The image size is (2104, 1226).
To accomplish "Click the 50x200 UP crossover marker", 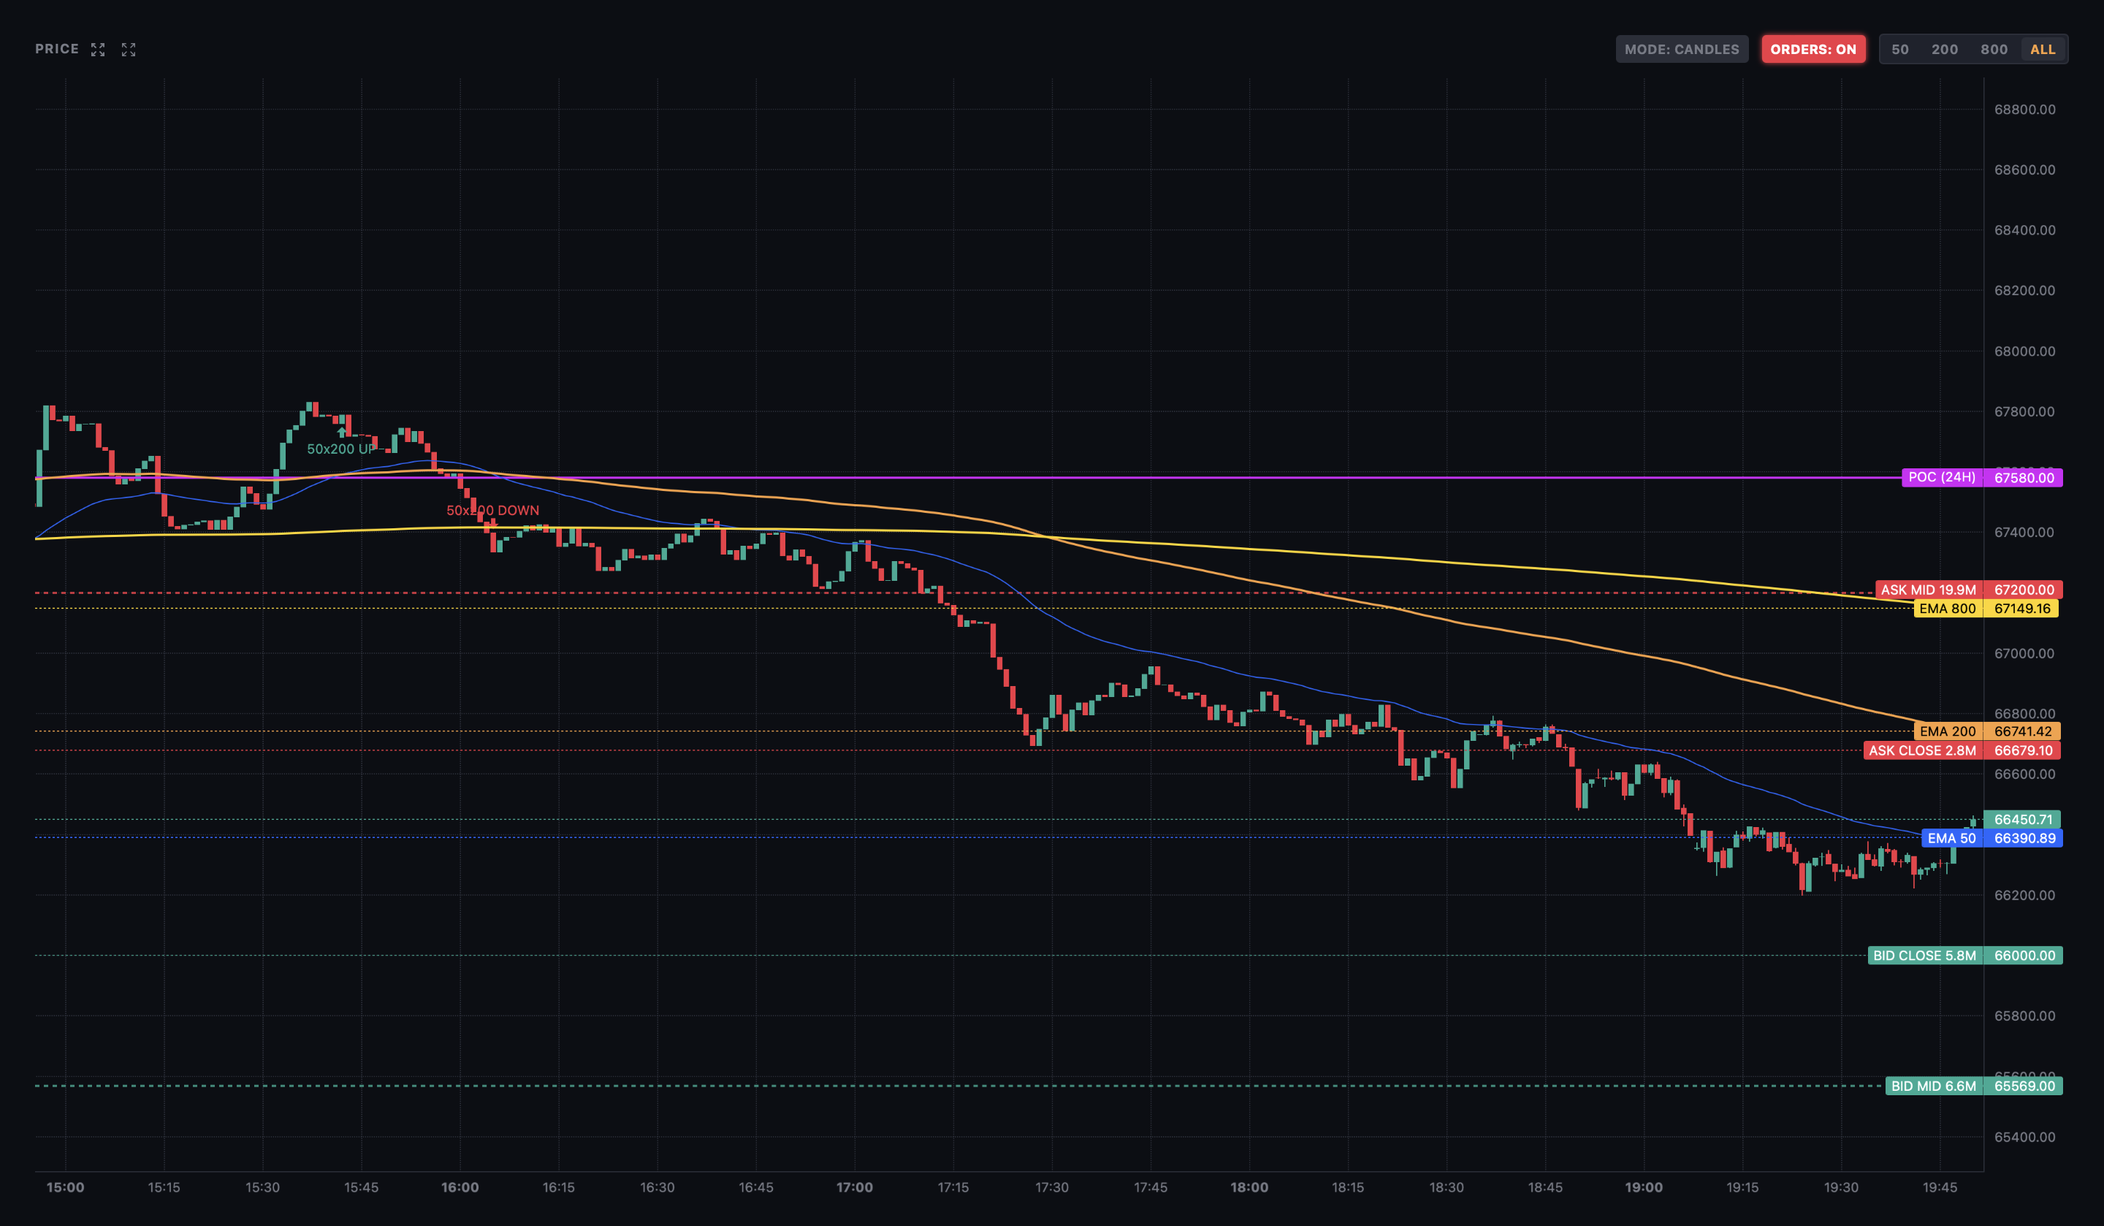I will [x=340, y=449].
